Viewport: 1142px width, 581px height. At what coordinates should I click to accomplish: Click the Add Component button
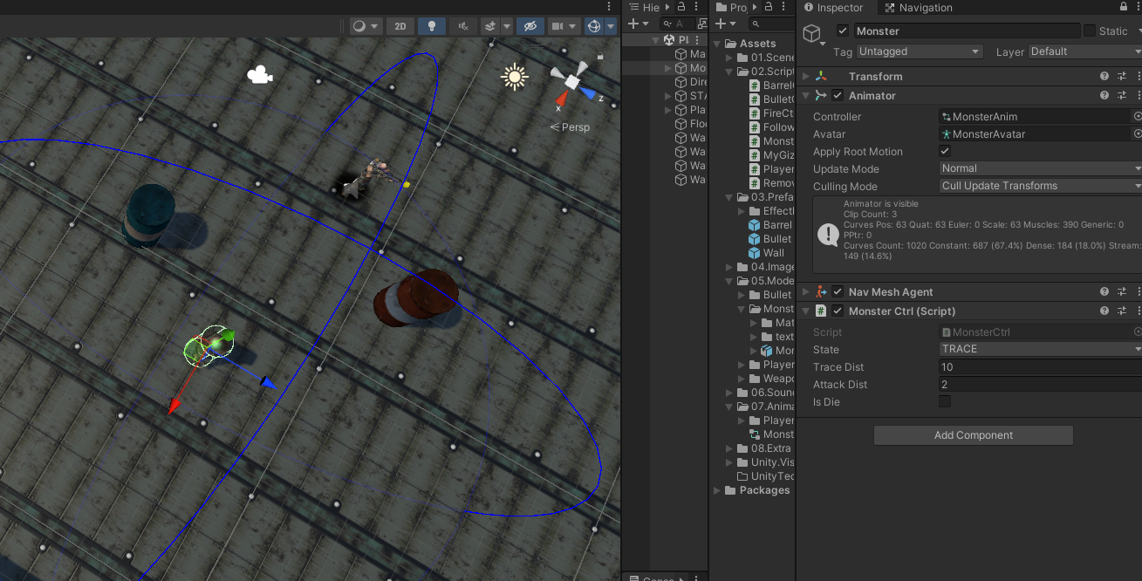pyautogui.click(x=974, y=435)
